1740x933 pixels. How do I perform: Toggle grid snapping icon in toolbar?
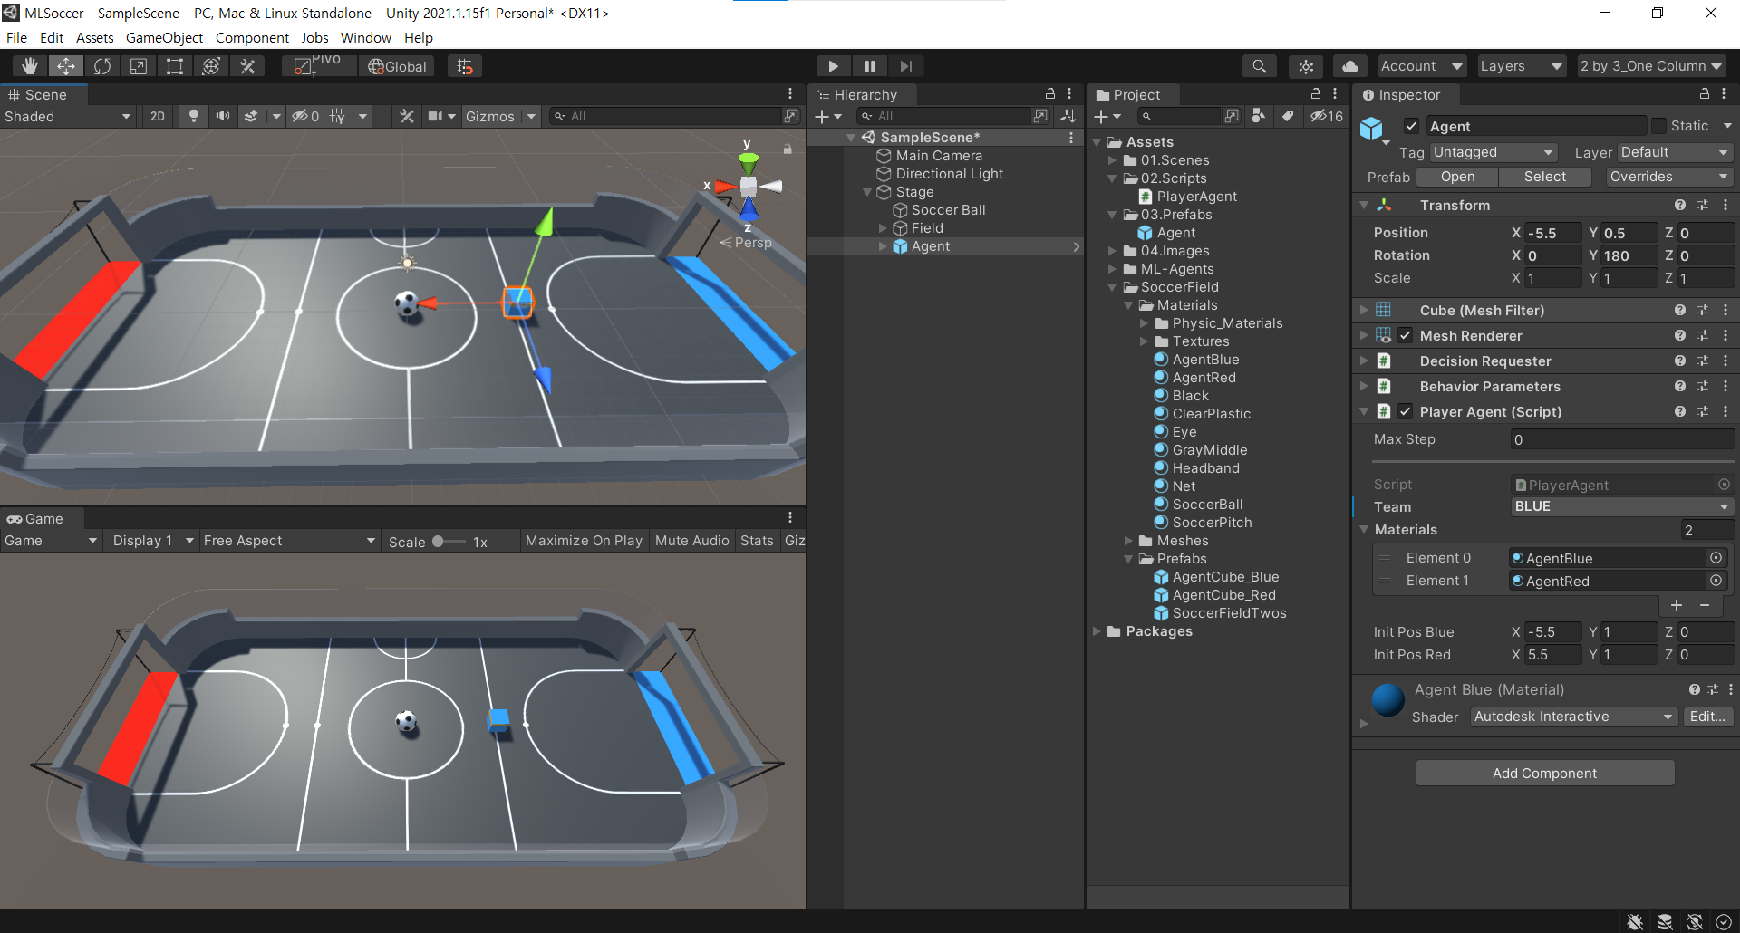pyautogui.click(x=465, y=66)
